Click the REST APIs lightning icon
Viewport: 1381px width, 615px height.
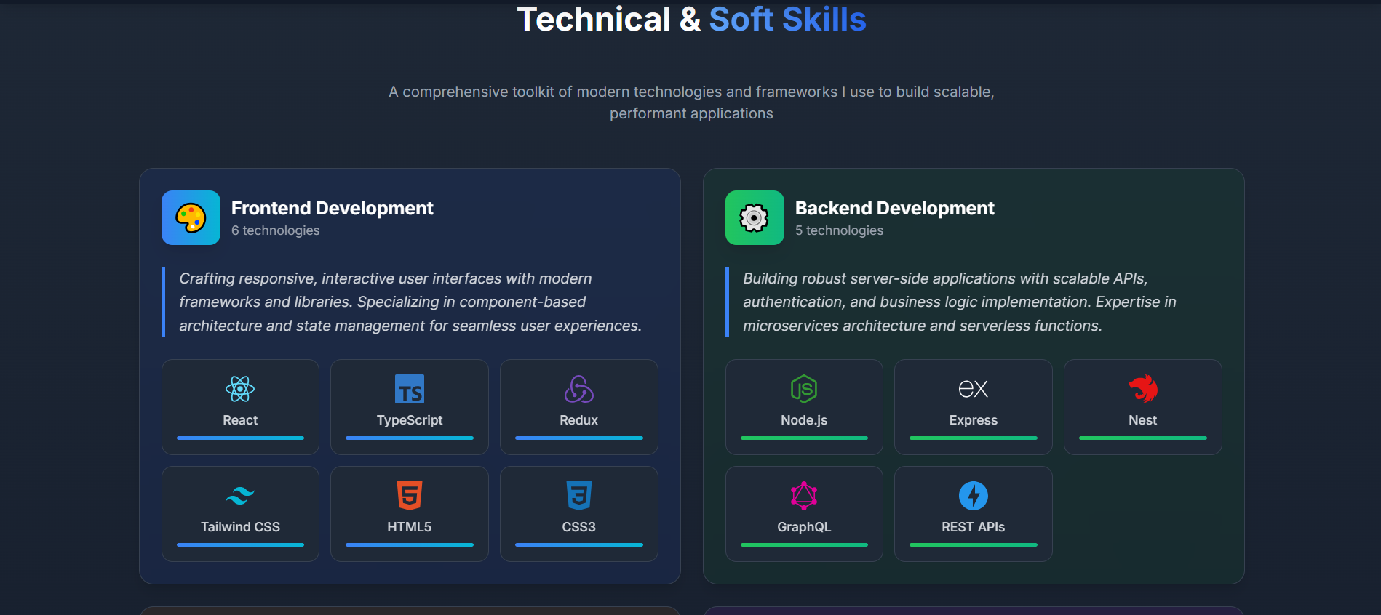[x=973, y=496]
